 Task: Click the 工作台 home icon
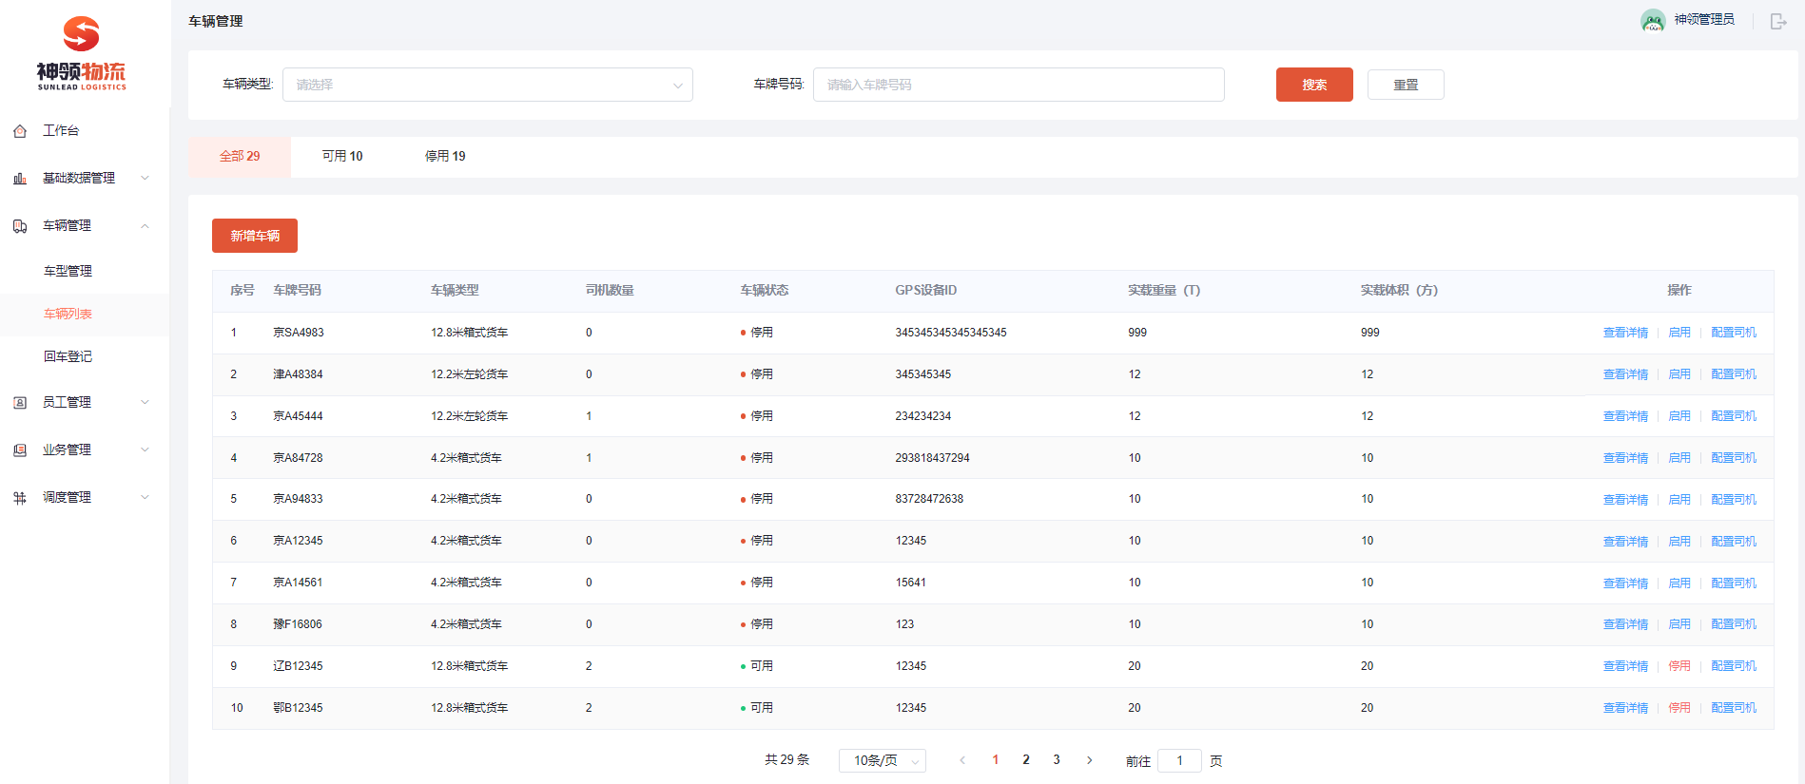coord(20,131)
